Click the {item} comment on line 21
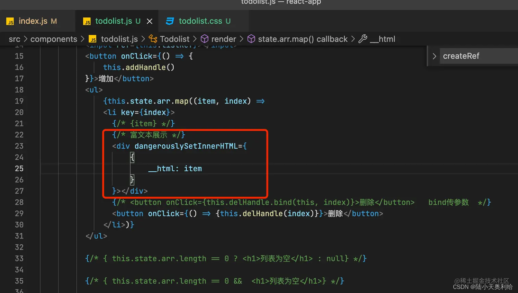The height and width of the screenshot is (293, 518). point(144,124)
